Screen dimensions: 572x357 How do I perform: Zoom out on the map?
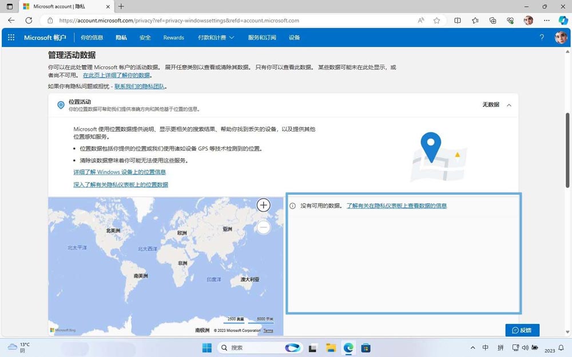263,227
